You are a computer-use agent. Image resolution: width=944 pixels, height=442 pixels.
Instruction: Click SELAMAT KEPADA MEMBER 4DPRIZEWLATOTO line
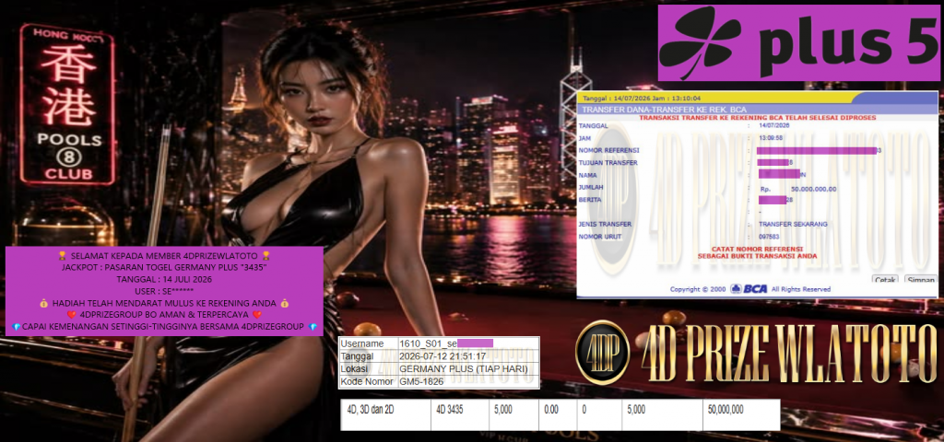click(x=164, y=256)
